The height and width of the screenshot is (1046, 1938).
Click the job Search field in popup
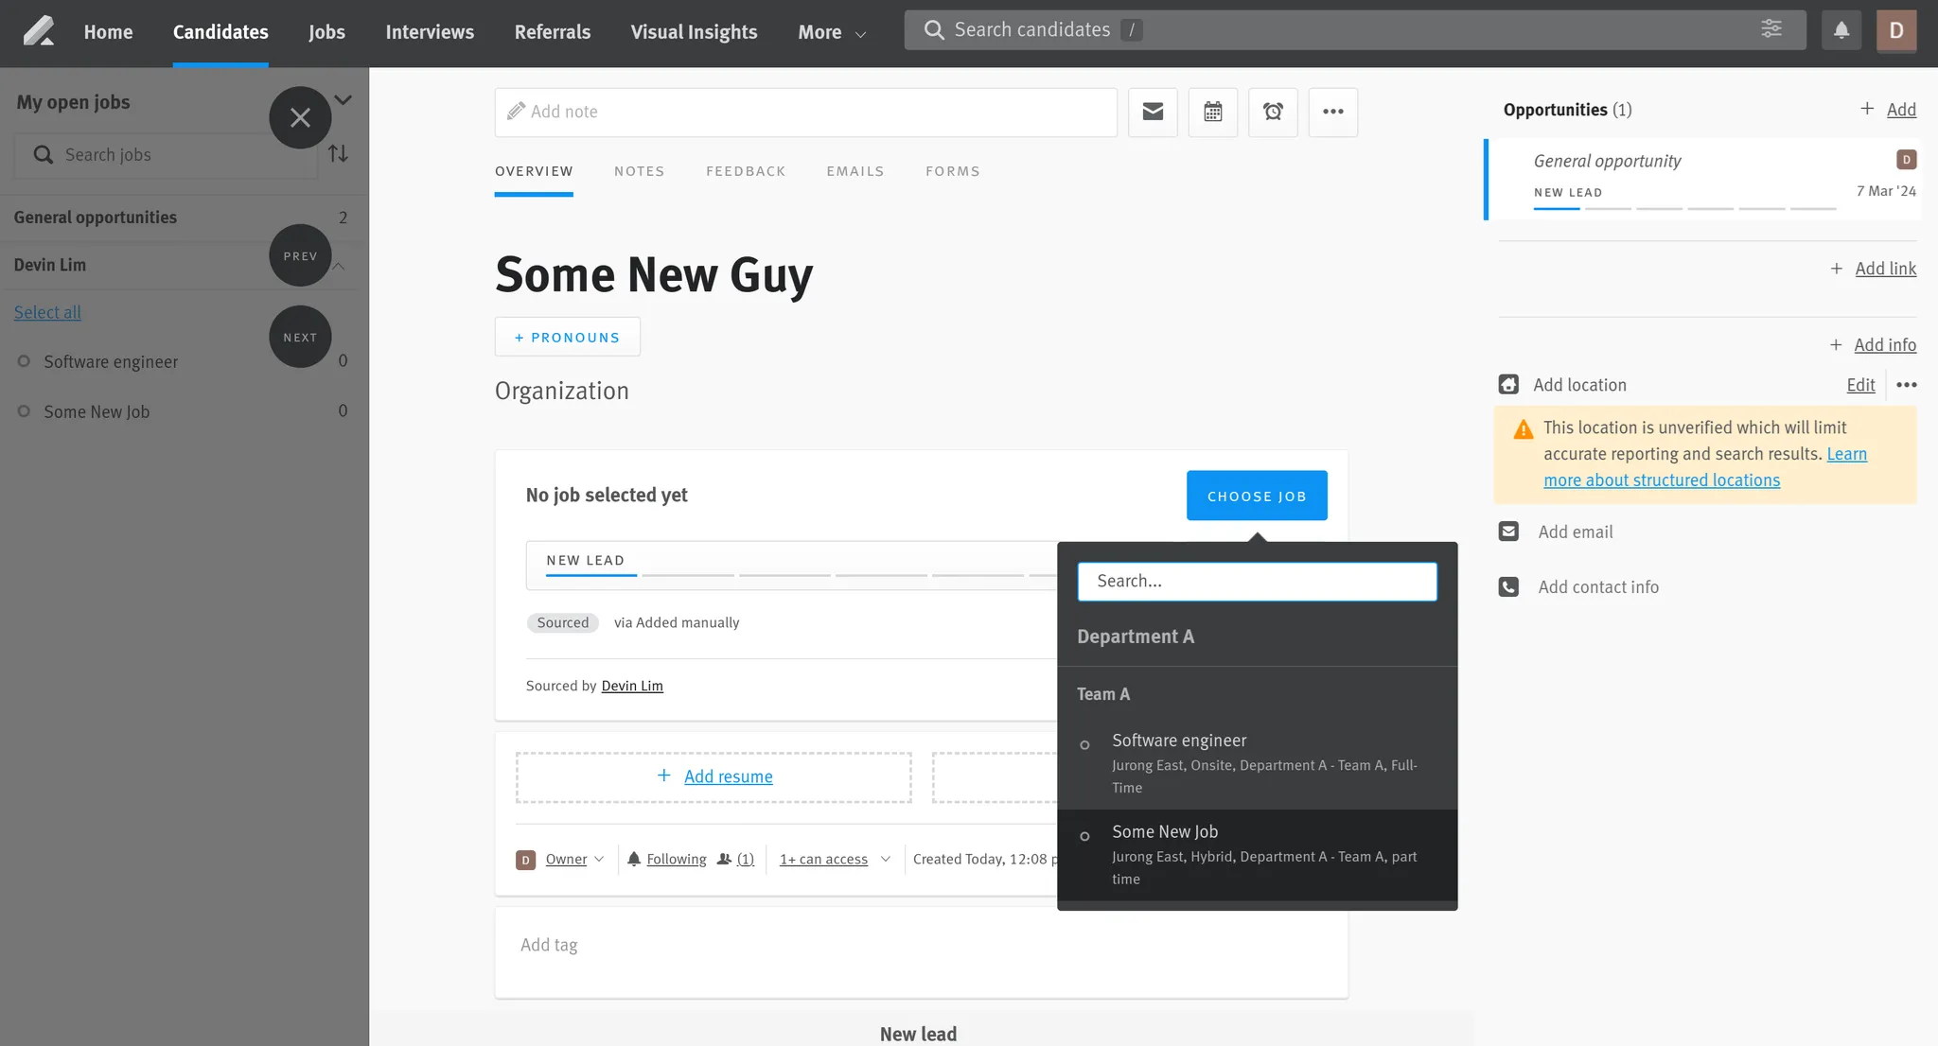[x=1257, y=582]
